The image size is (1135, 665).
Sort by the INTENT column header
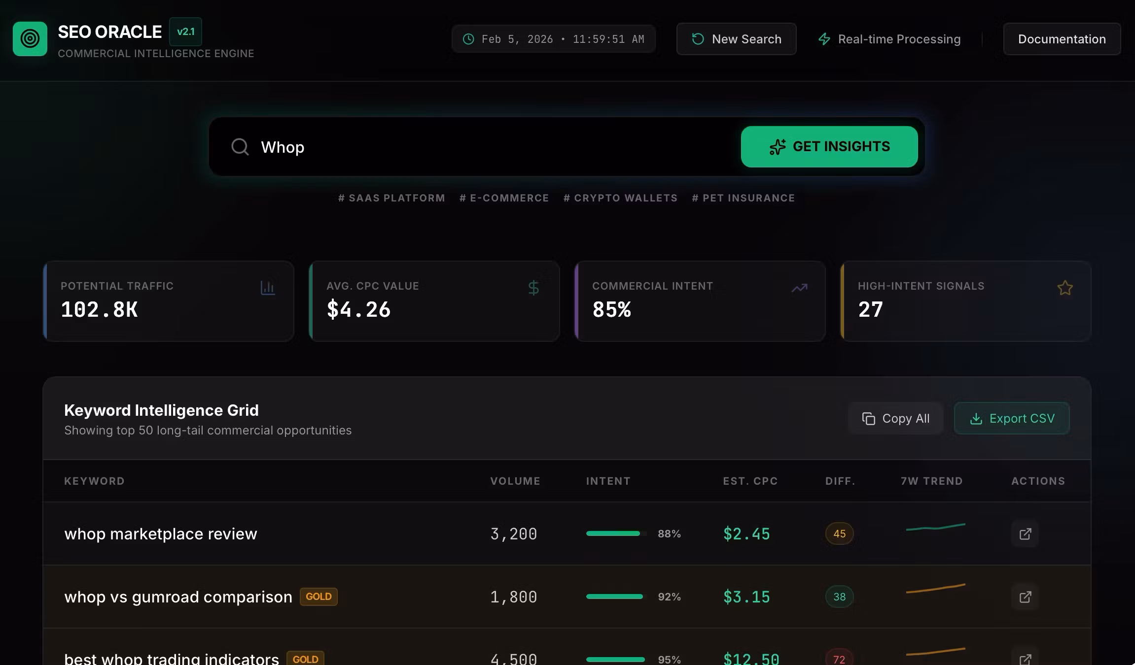608,481
